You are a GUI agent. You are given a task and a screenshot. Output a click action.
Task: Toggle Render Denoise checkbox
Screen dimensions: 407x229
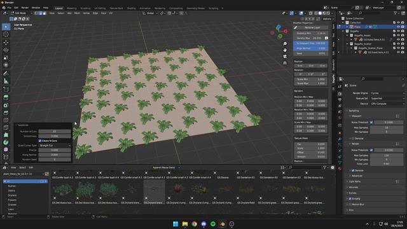(x=353, y=170)
